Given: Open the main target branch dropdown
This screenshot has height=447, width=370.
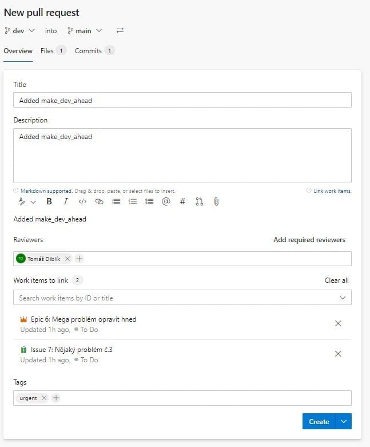Looking at the screenshot, I should [85, 31].
